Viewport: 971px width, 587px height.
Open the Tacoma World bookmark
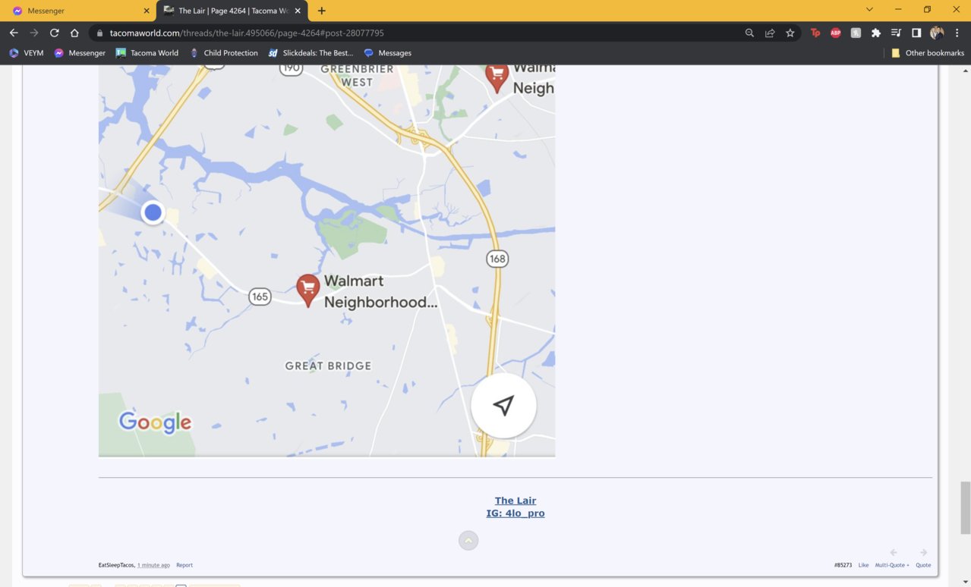point(147,53)
